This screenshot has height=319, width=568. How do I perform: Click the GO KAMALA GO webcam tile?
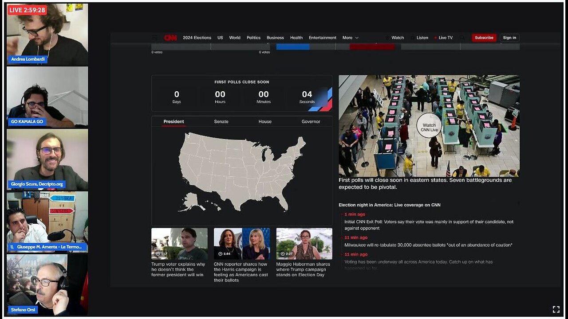coord(47,97)
